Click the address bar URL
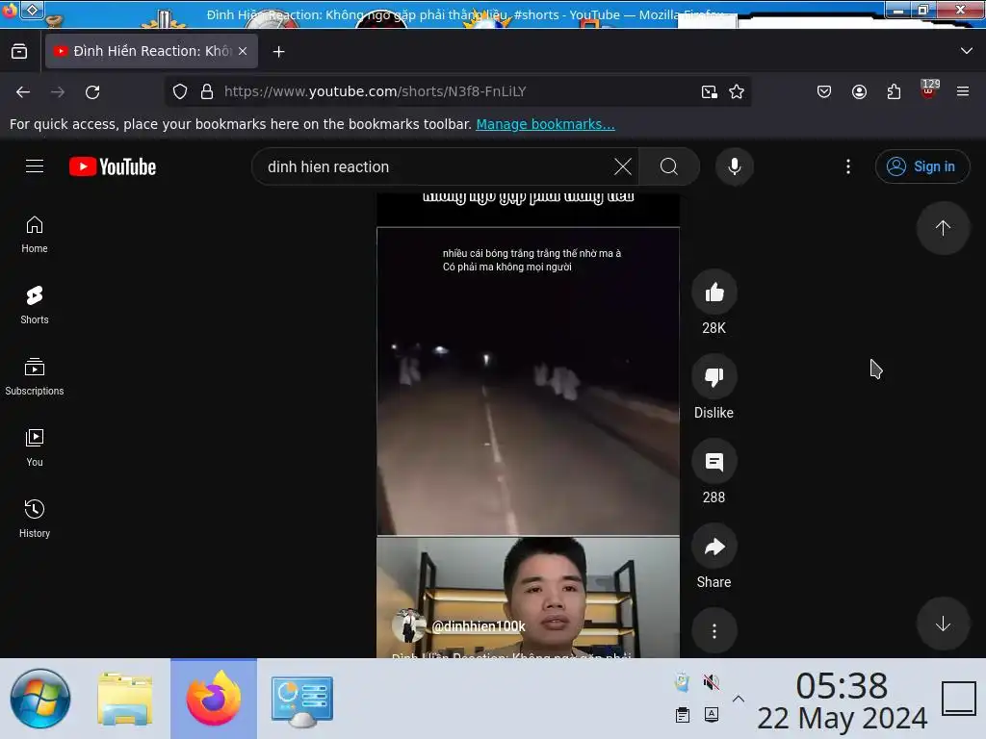 point(375,91)
